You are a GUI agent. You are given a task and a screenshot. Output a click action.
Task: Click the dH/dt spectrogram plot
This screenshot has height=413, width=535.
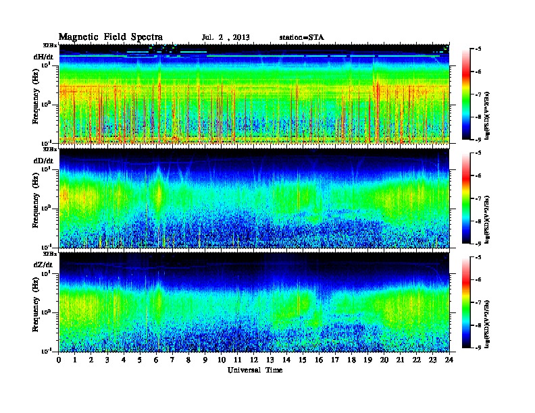pos(254,94)
